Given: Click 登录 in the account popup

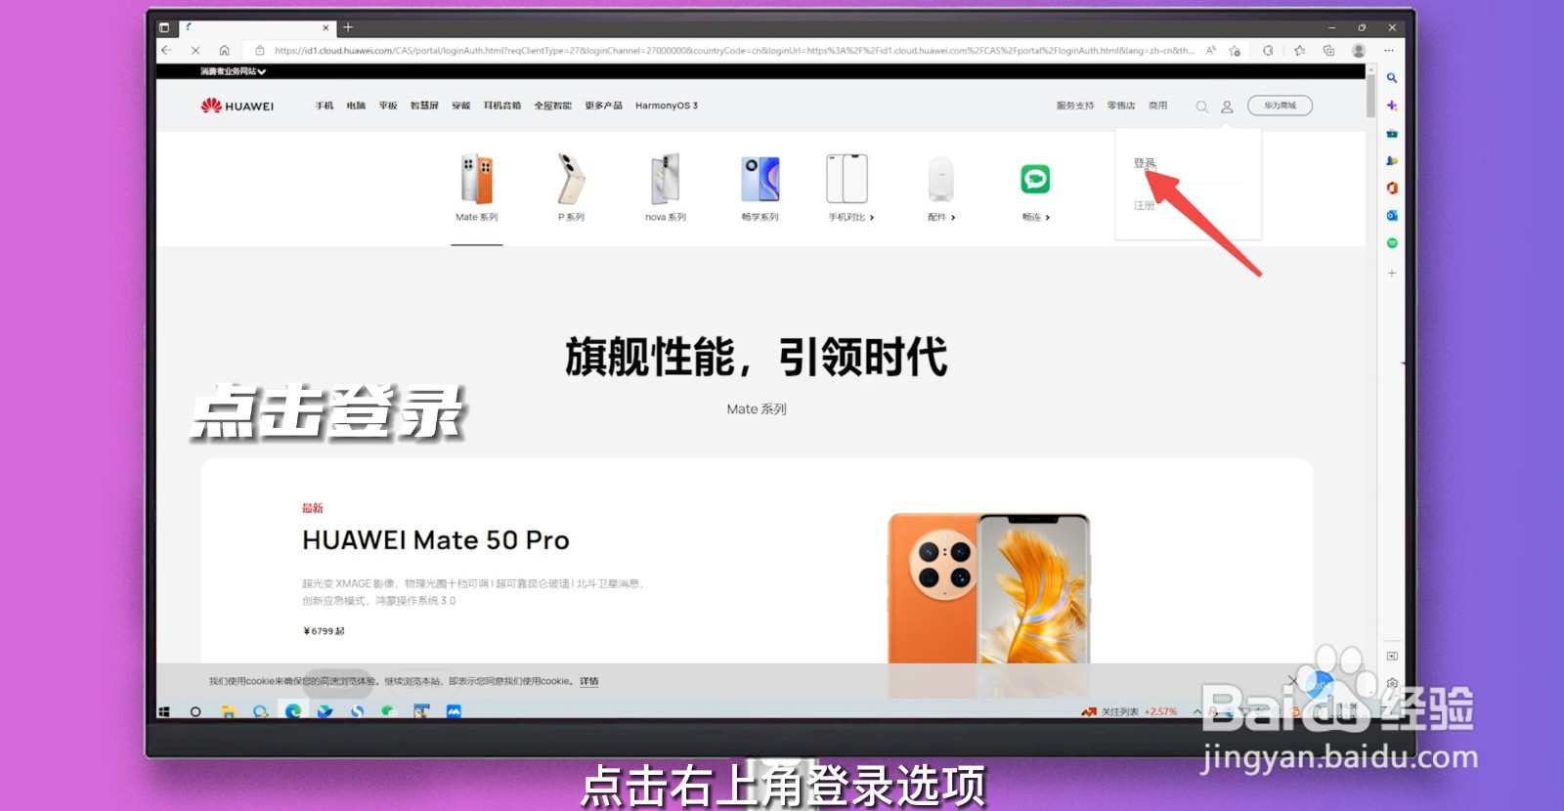Looking at the screenshot, I should [x=1144, y=163].
